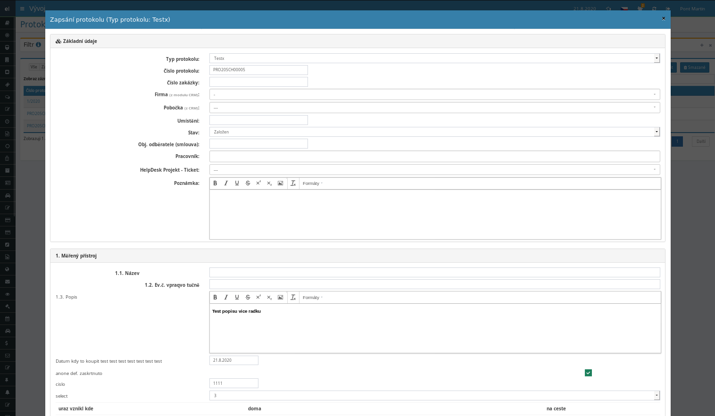The height and width of the screenshot is (416, 715).
Task: Clear formatting in the Poznámka editor
Action: [293, 183]
